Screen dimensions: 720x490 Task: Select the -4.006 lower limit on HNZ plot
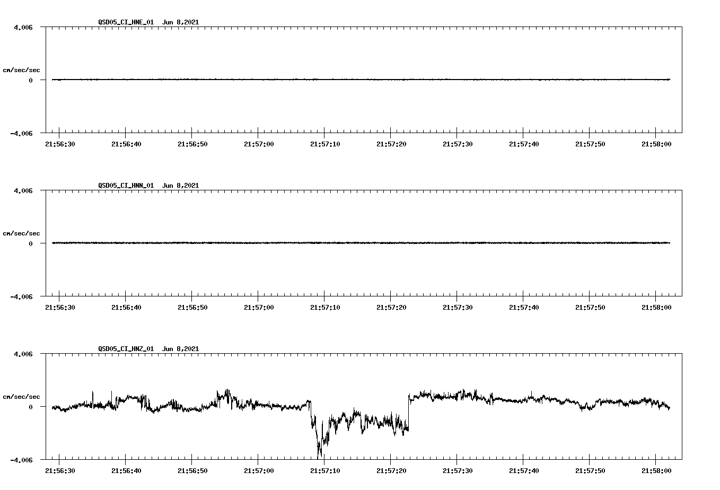[x=21, y=460]
